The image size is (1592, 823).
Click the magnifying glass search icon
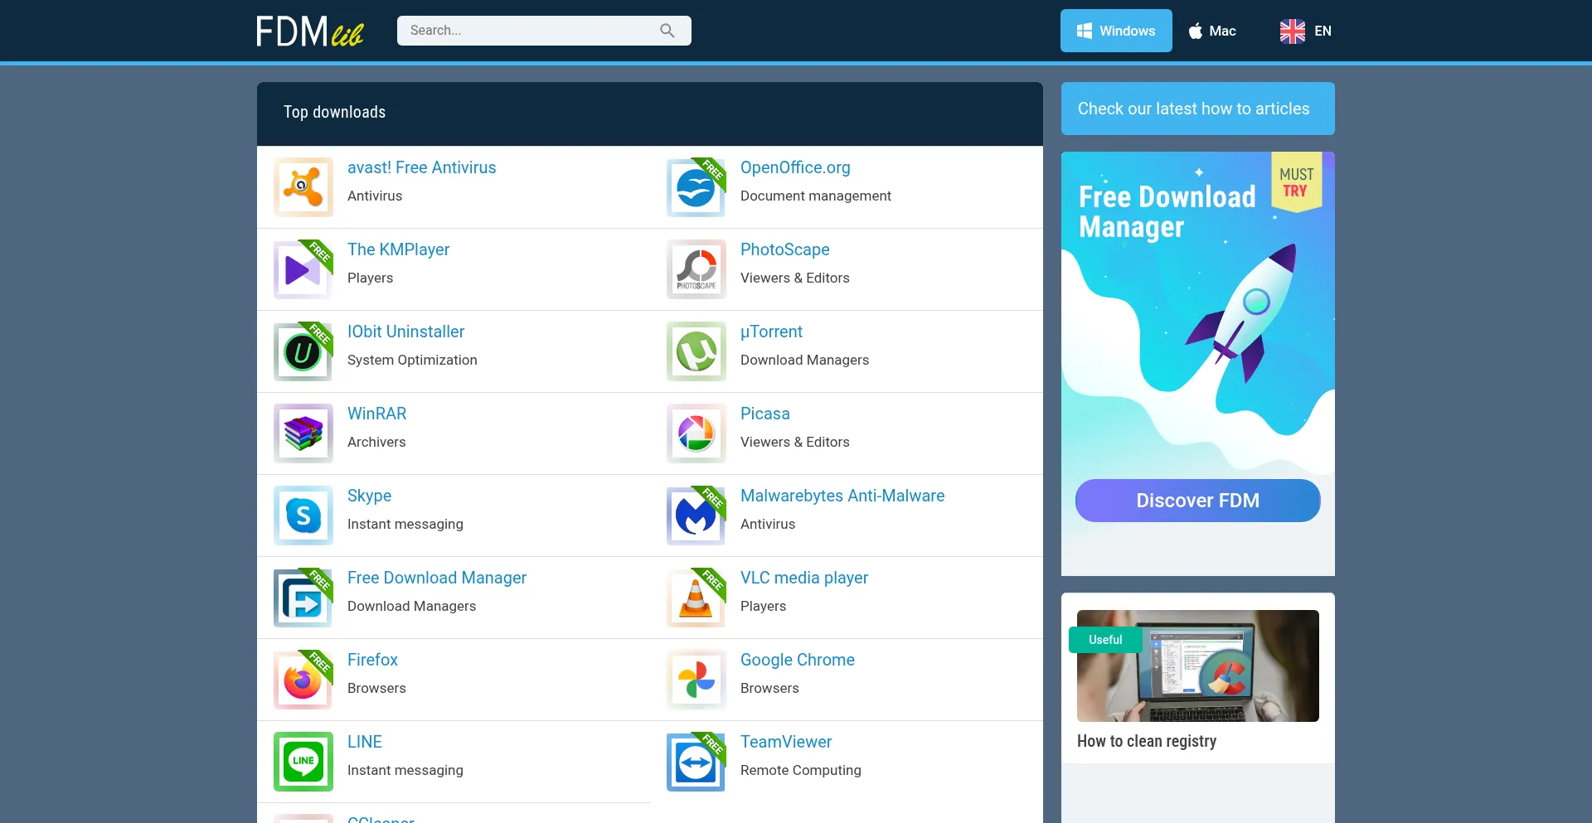[x=667, y=31]
